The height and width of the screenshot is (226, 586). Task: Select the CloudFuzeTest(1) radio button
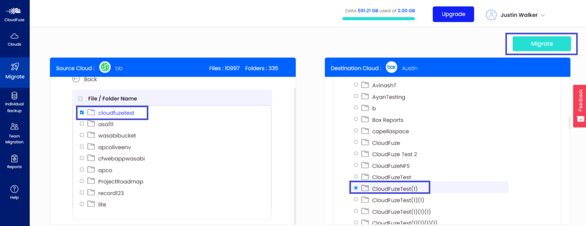coord(355,188)
